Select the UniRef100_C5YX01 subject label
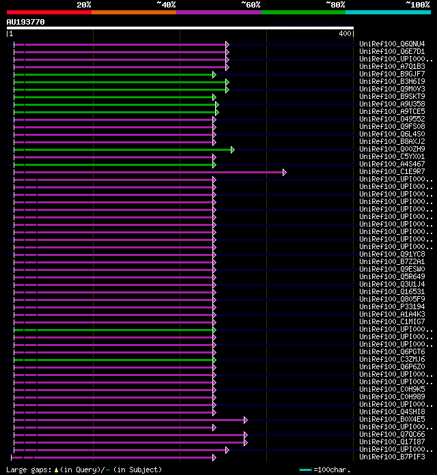 click(x=392, y=156)
